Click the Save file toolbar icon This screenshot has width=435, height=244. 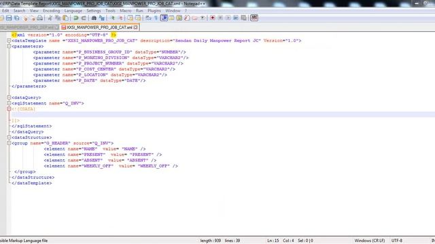(9, 18)
